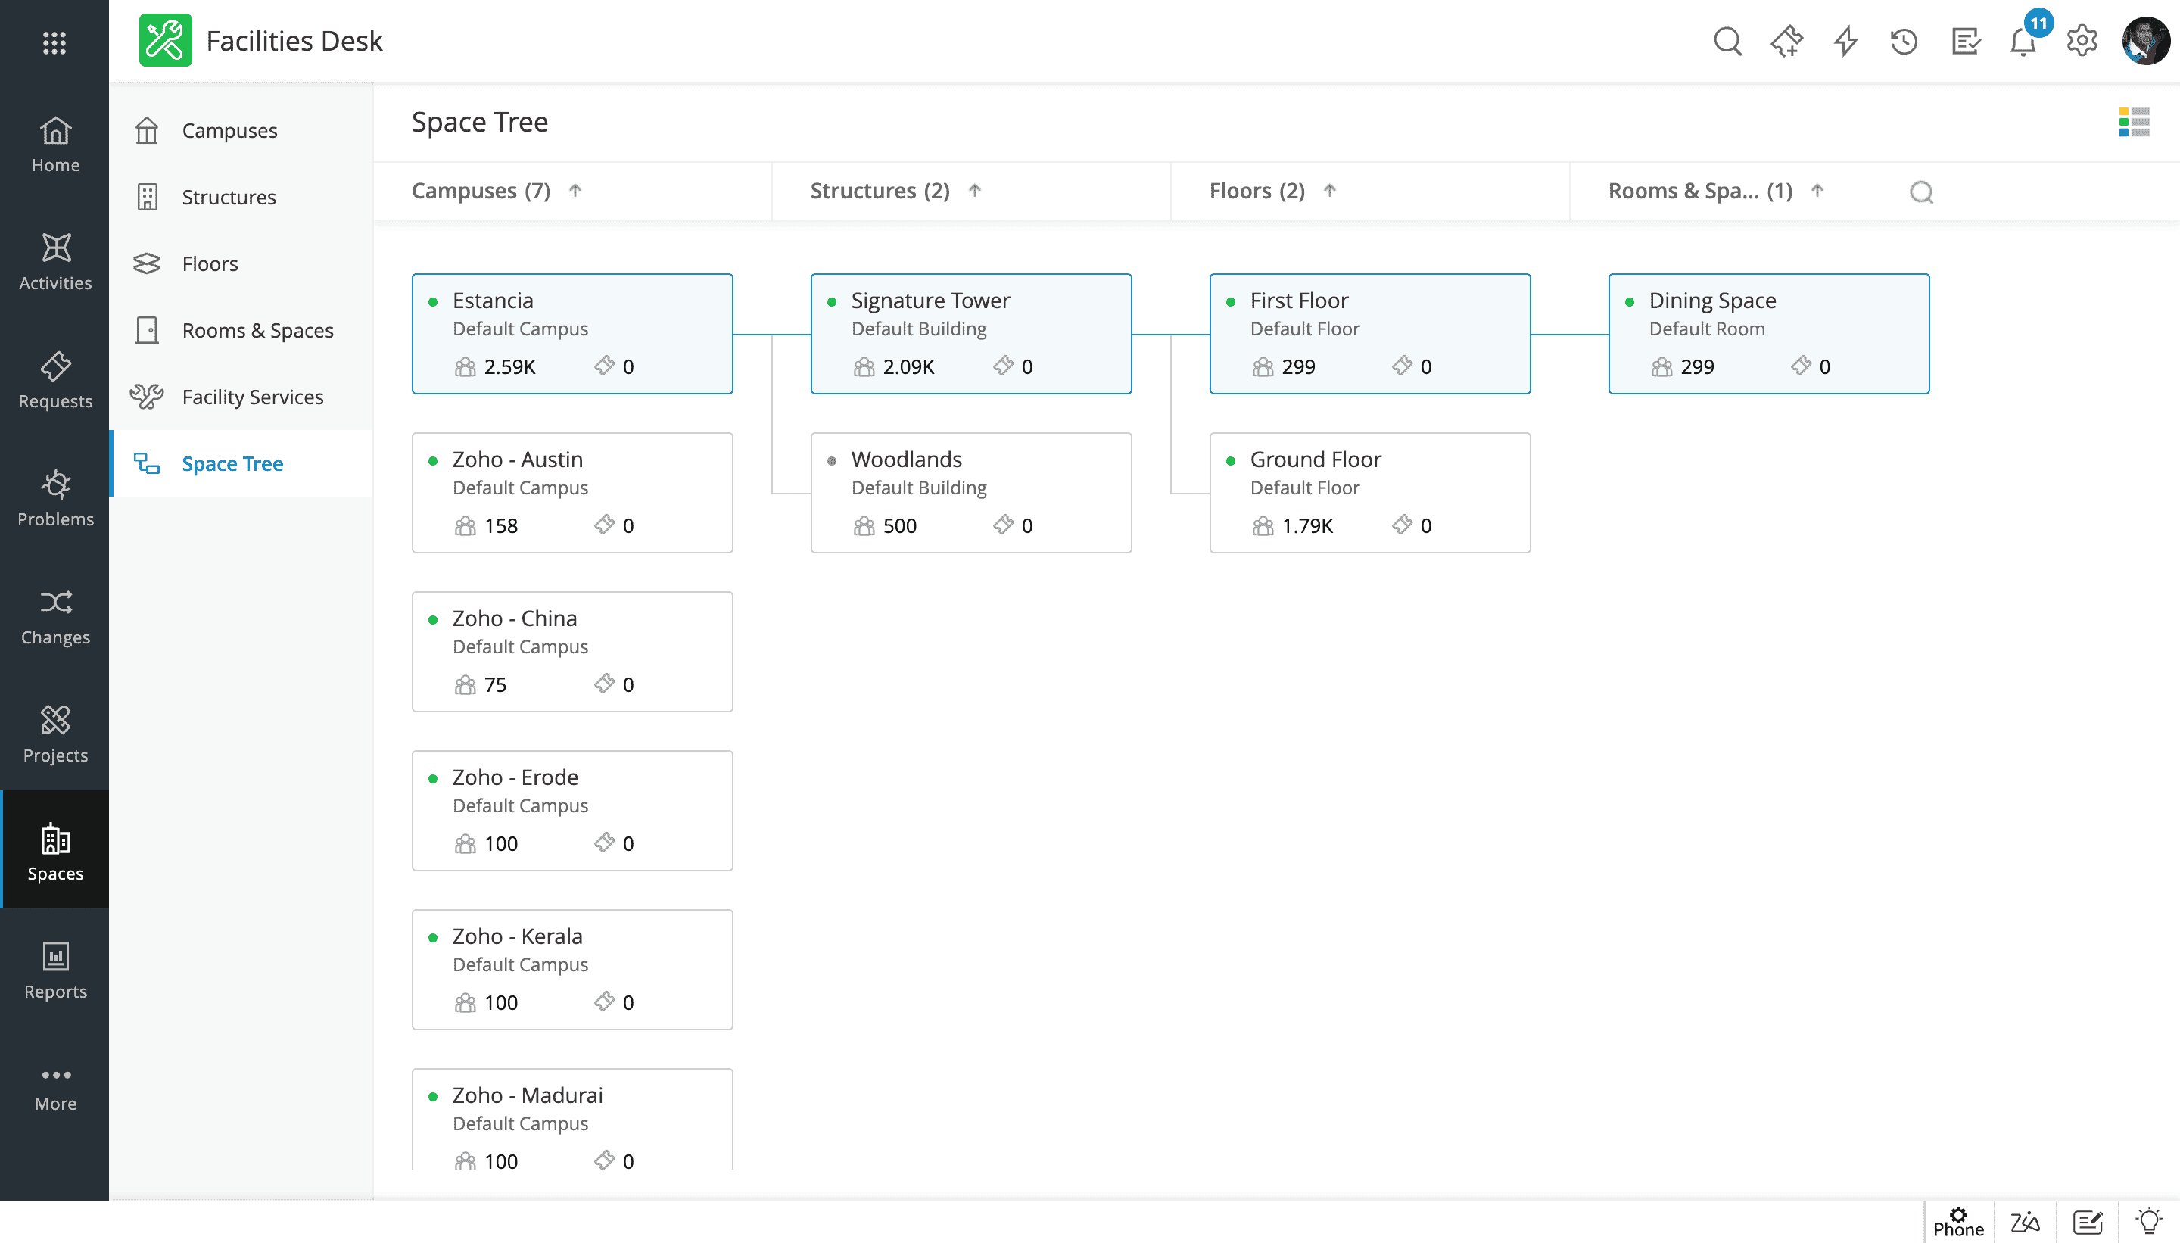Go to Home in left navigation
Image resolution: width=2180 pixels, height=1243 pixels.
click(x=54, y=145)
